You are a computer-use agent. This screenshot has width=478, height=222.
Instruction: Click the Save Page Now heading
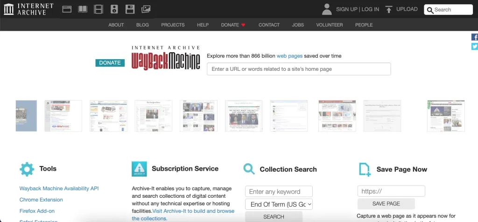pyautogui.click(x=402, y=169)
